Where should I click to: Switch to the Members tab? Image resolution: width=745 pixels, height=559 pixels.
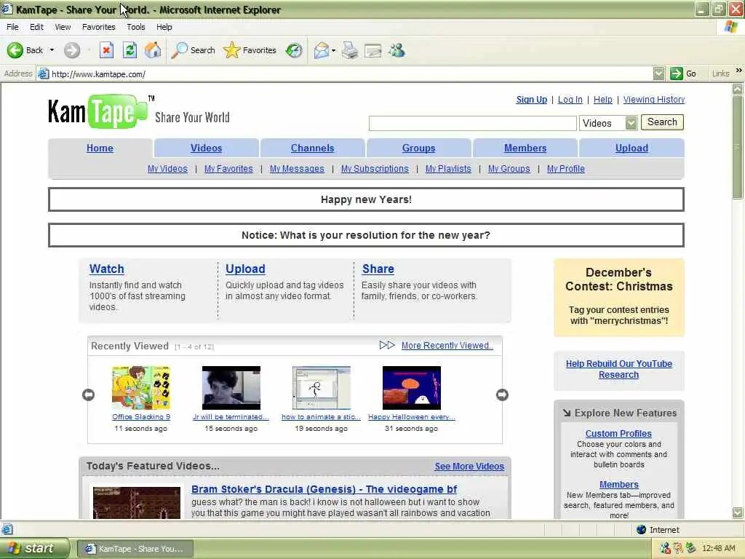coord(525,148)
